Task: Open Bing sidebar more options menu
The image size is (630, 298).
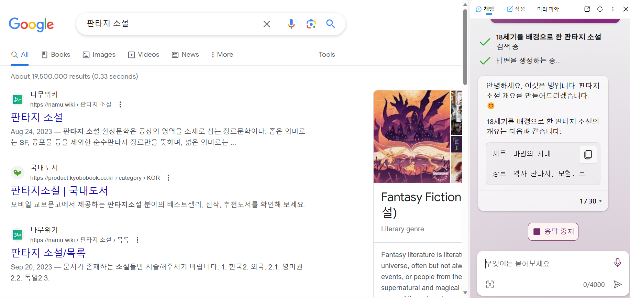Action: point(613,9)
